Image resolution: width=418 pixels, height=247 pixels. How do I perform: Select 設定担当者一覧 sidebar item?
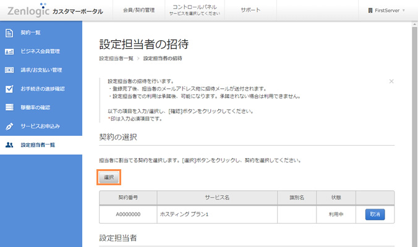pyautogui.click(x=41, y=145)
